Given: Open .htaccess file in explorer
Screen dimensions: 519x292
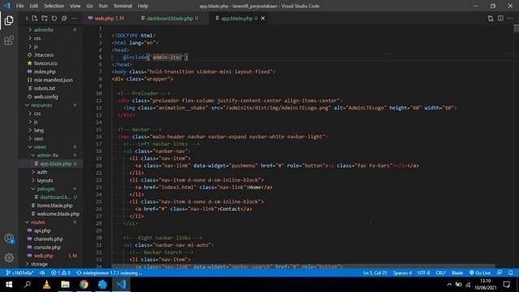Looking at the screenshot, I should click(44, 55).
